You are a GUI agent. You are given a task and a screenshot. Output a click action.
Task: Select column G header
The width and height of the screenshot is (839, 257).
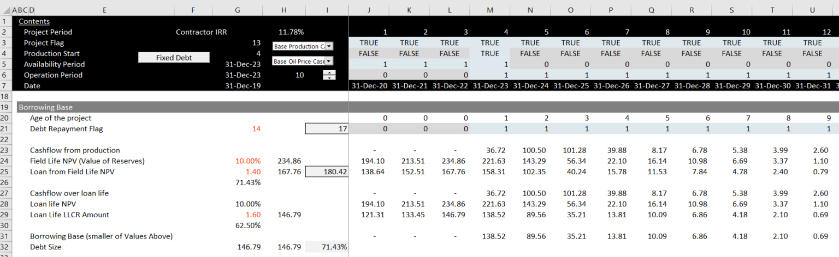tap(237, 10)
